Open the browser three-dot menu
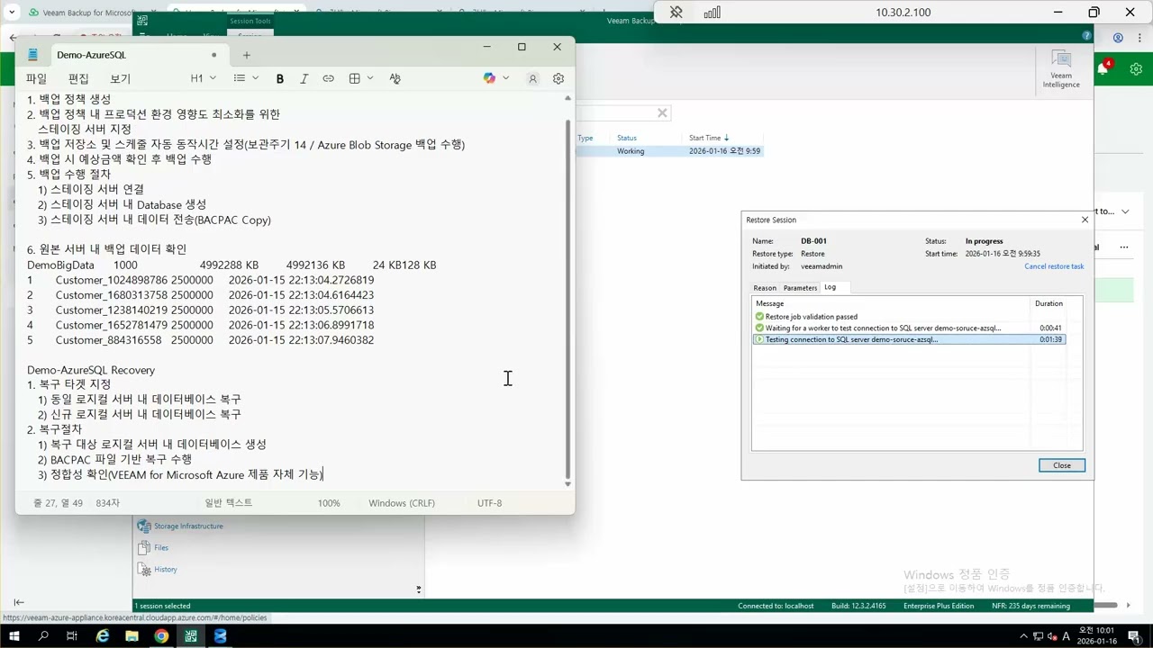 [x=1139, y=38]
